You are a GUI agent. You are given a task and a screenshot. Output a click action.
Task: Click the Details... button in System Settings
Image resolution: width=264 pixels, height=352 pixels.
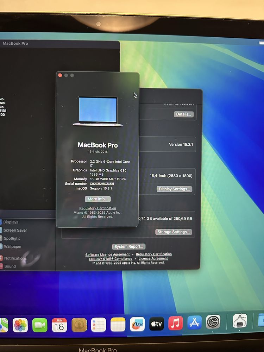pos(184,114)
